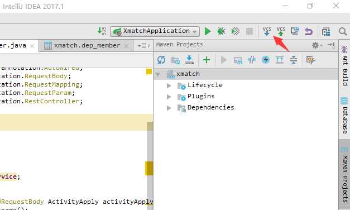This screenshot has height=210, width=350.
Task: Revert changes with the undo arrow icon
Action: click(309, 31)
